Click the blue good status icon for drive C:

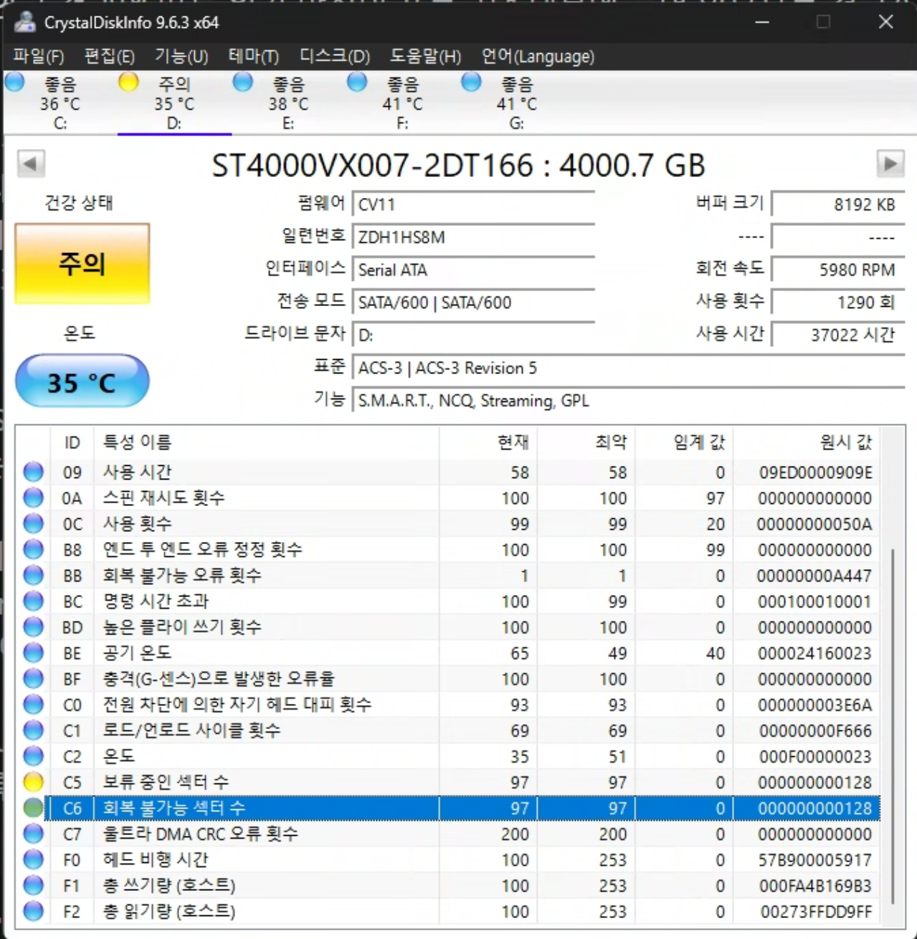click(14, 82)
